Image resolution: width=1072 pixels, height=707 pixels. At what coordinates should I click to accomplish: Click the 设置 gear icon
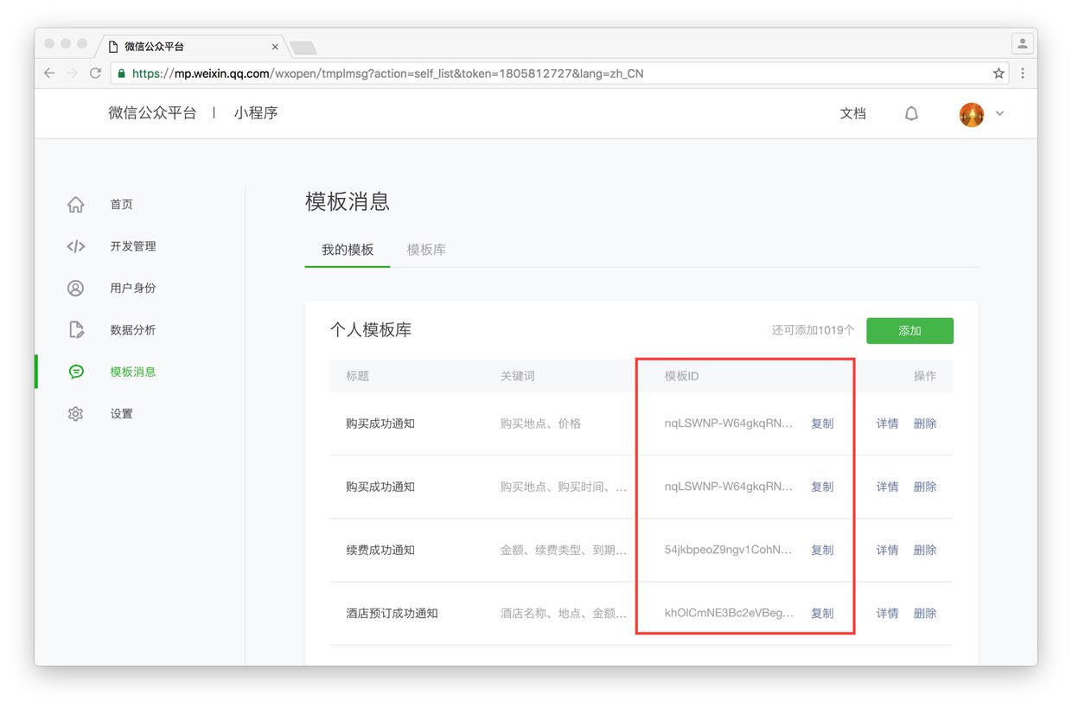point(76,414)
